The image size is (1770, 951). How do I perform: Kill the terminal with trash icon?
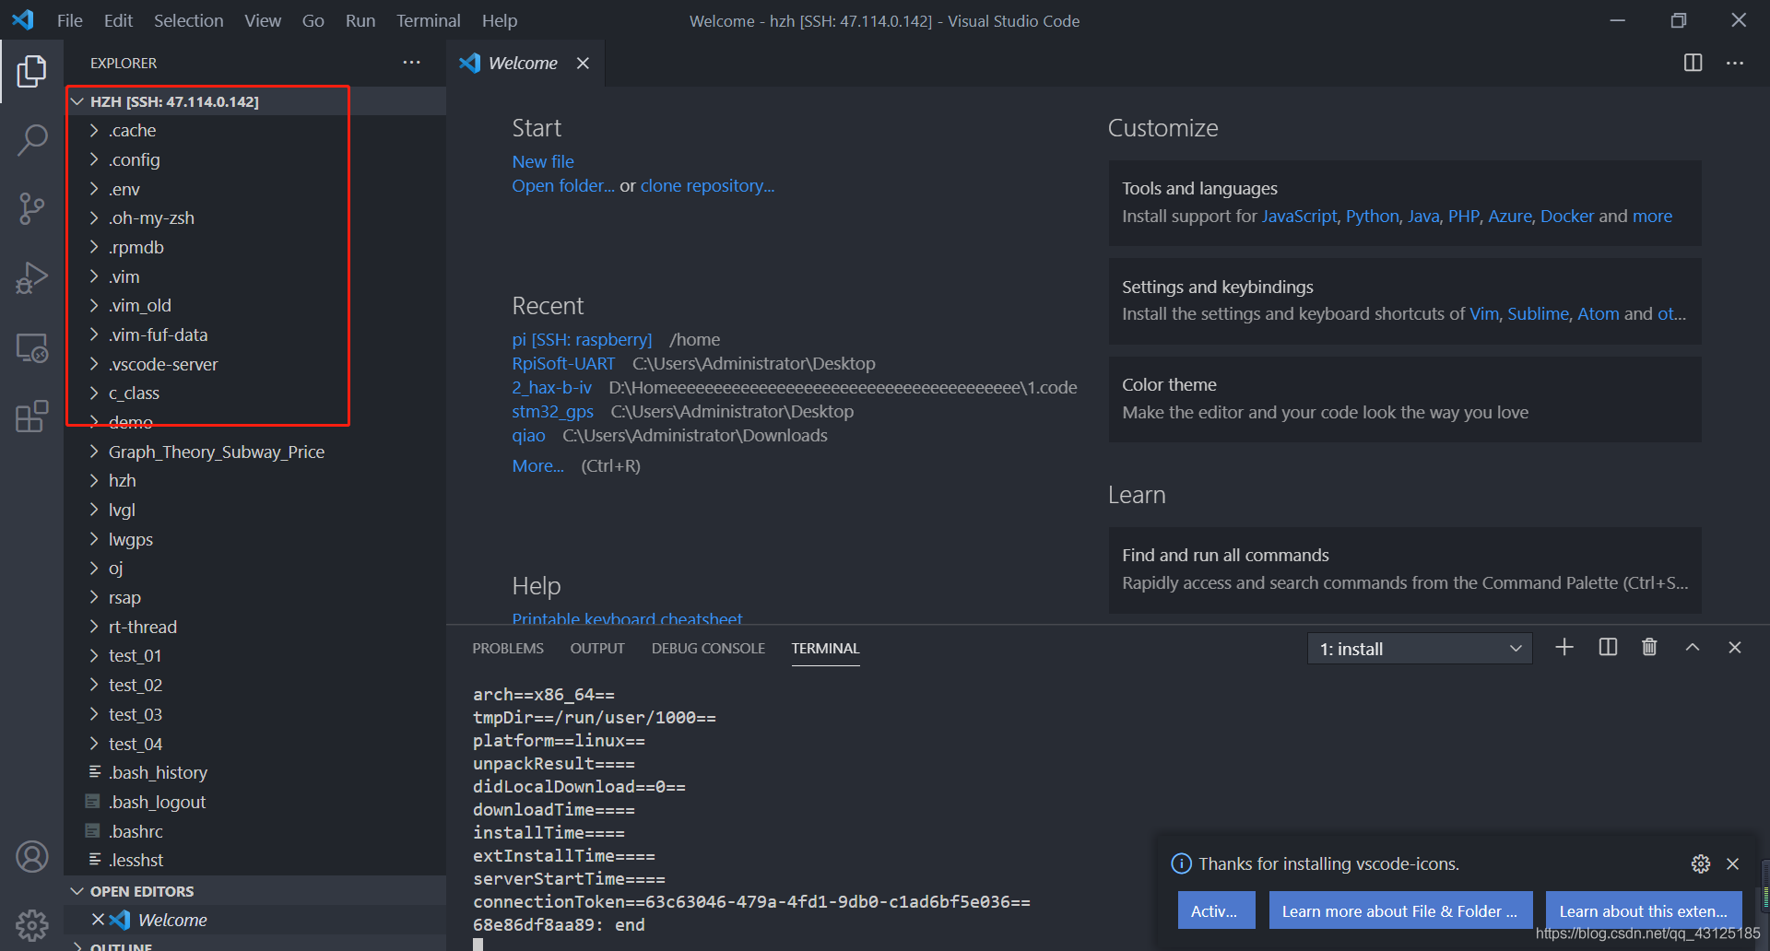tap(1649, 648)
